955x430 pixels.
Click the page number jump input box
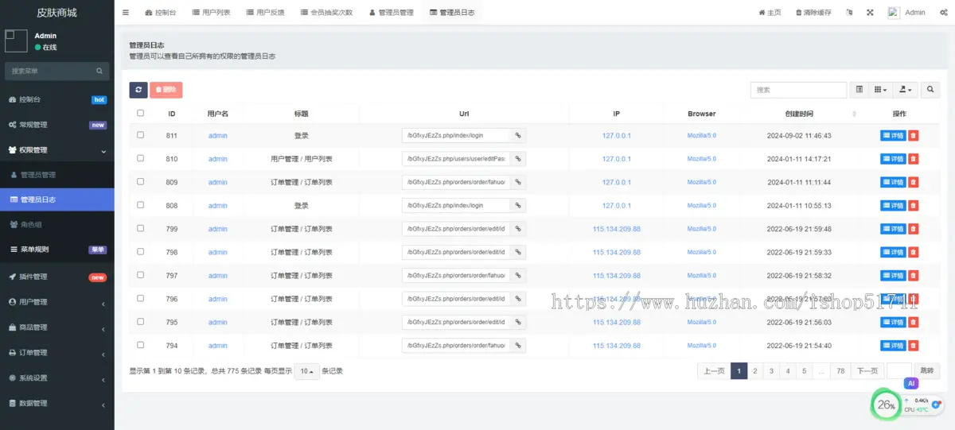point(899,371)
